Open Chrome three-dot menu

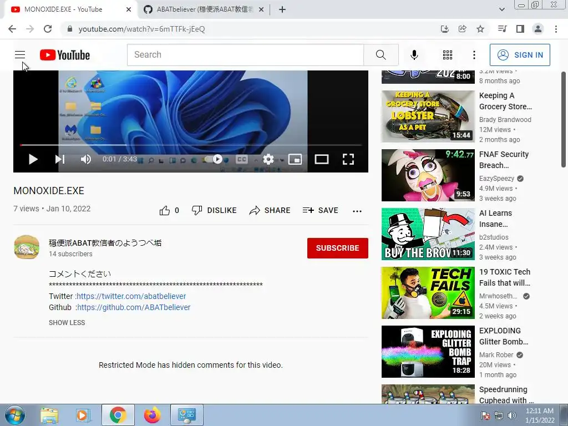(x=556, y=29)
